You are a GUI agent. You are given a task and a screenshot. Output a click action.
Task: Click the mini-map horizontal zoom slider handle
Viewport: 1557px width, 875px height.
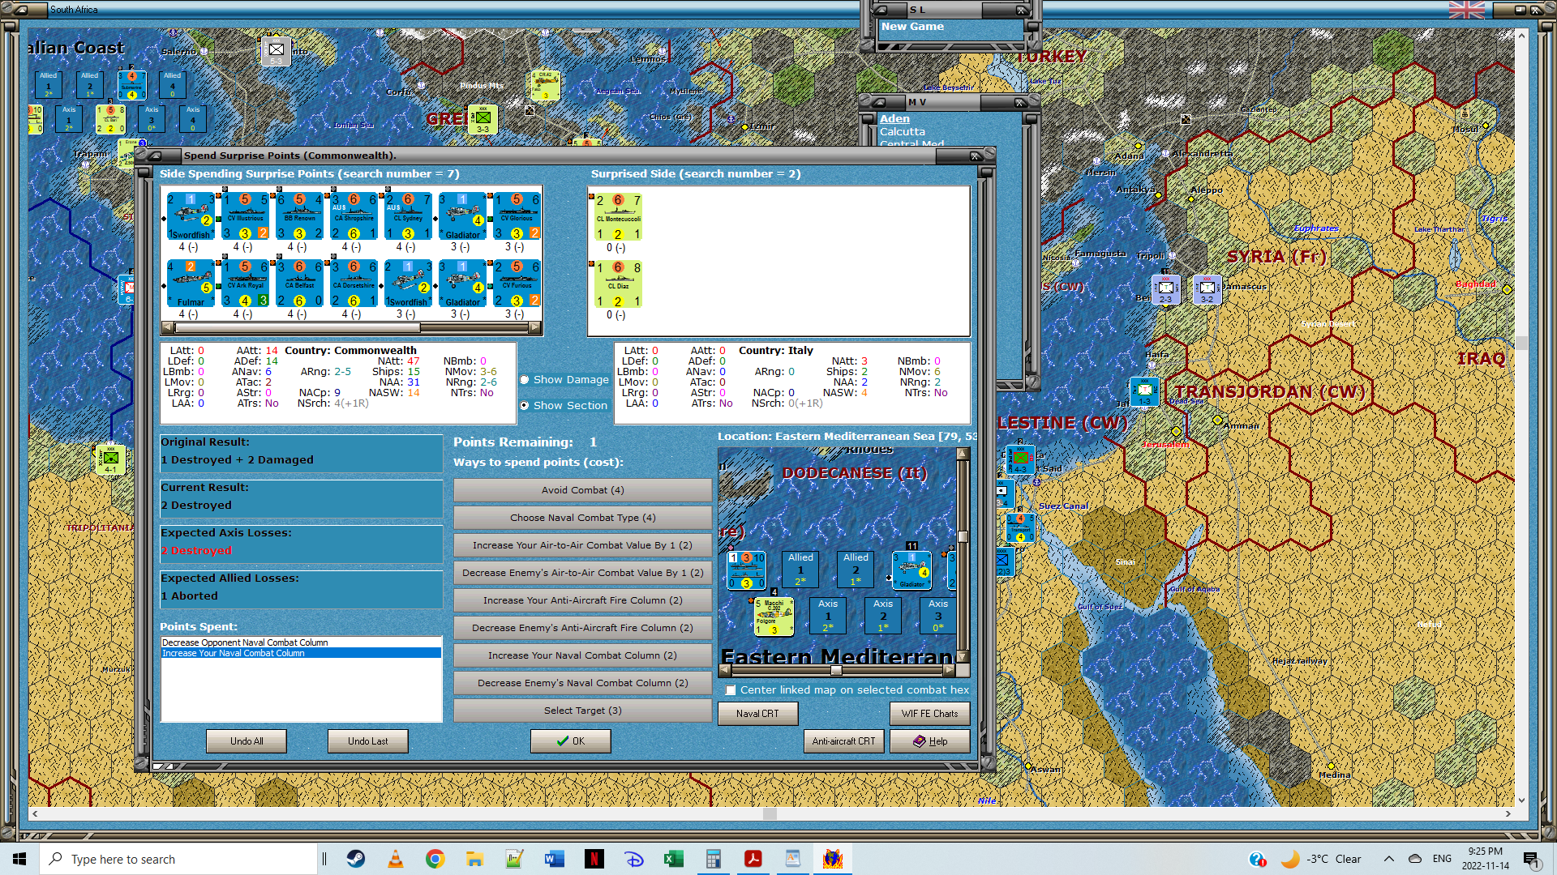836,671
